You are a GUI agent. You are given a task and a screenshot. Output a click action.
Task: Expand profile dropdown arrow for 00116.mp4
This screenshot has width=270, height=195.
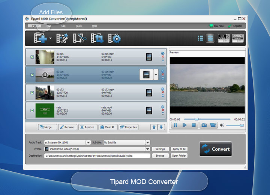tap(156, 74)
